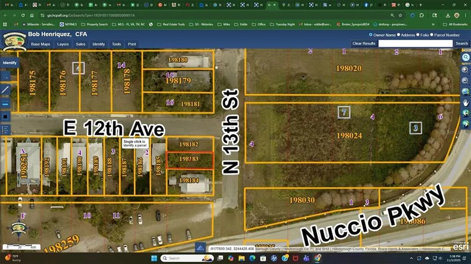Open the Tools dropdown menu
The height and width of the screenshot is (264, 471).
point(116,44)
